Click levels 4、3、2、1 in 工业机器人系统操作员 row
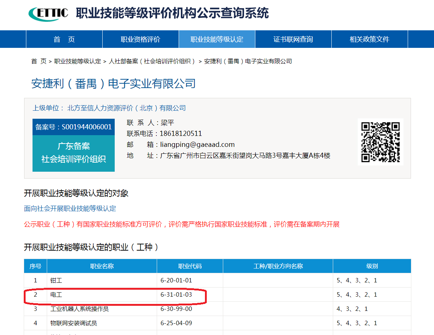The width and height of the screenshot is (434, 335). (x=352, y=309)
